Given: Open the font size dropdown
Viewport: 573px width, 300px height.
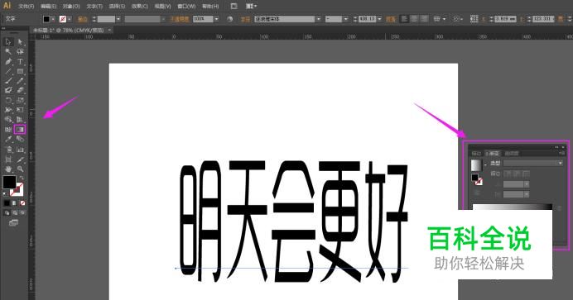Looking at the screenshot, I should pyautogui.click(x=379, y=19).
